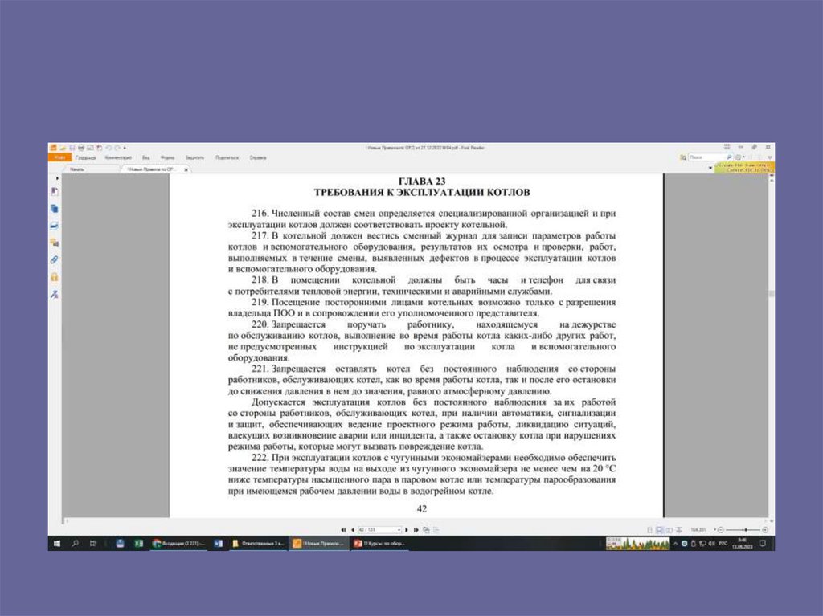The image size is (823, 616).
Task: Select single page view mode
Action: click(x=649, y=530)
